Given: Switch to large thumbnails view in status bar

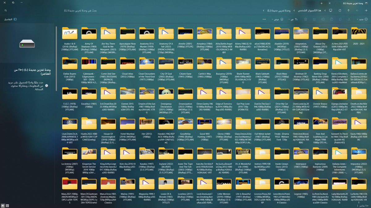Looking at the screenshot, I should pos(3,205).
